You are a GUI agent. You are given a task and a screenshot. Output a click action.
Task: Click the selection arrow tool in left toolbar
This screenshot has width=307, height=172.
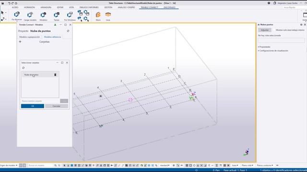pos(2,13)
